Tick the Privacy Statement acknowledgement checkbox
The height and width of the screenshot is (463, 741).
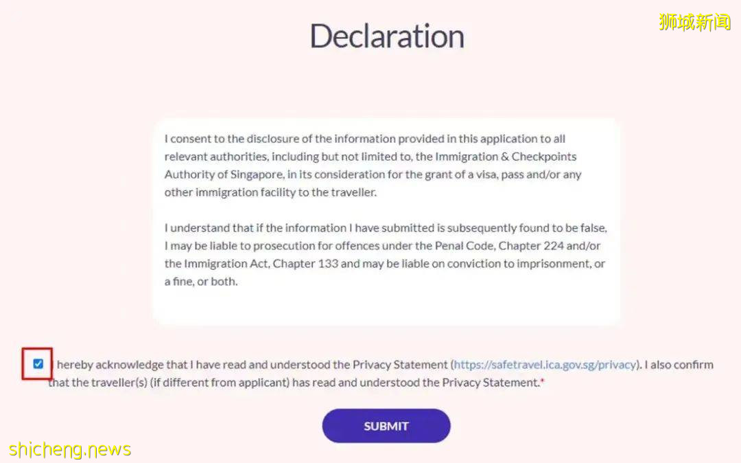tap(38, 364)
